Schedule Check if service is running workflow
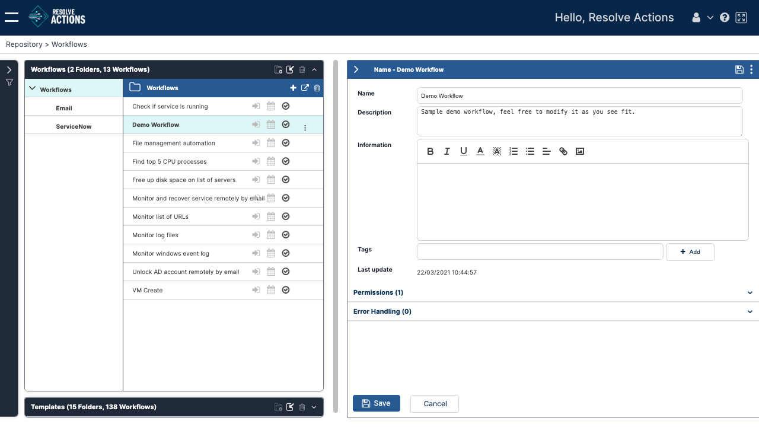The width and height of the screenshot is (759, 427). point(271,106)
